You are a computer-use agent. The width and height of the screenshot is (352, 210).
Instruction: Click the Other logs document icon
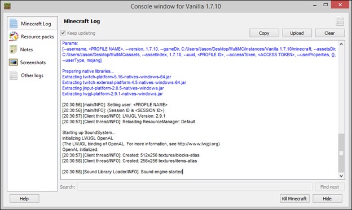[x=13, y=75]
